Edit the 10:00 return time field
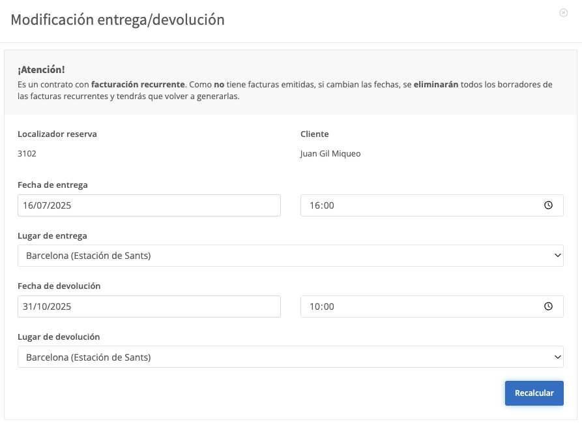The image size is (582, 435). coord(432,307)
